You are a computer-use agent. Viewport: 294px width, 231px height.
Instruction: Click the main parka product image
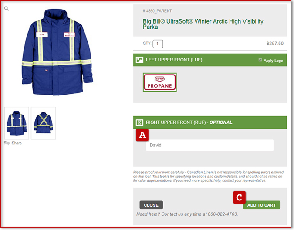57,52
